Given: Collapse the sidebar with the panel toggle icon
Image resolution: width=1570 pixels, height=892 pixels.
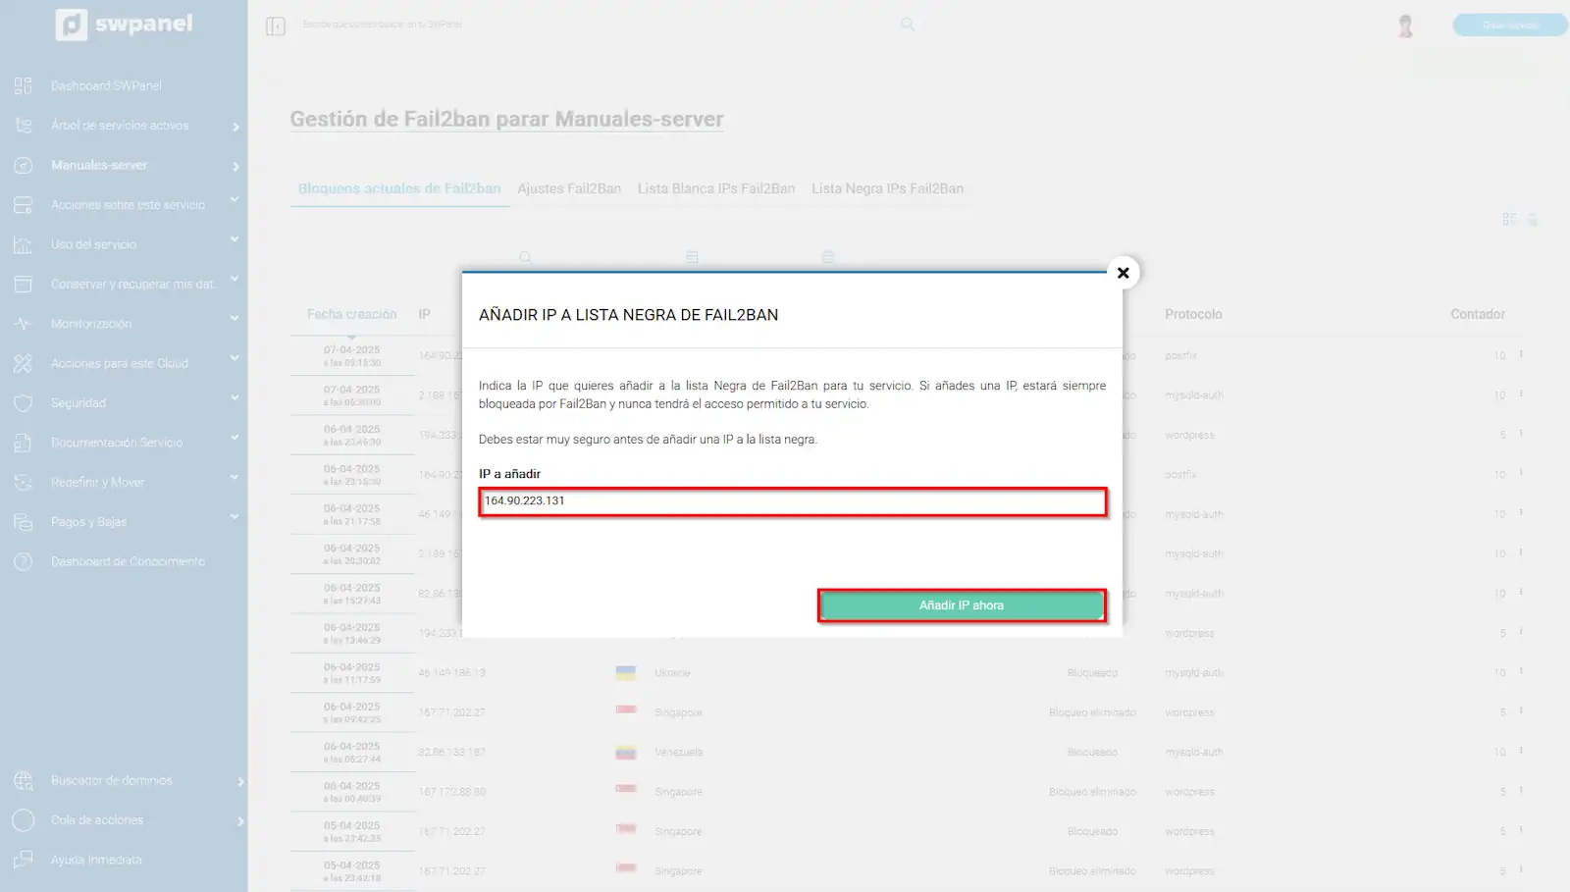Looking at the screenshot, I should pyautogui.click(x=276, y=26).
